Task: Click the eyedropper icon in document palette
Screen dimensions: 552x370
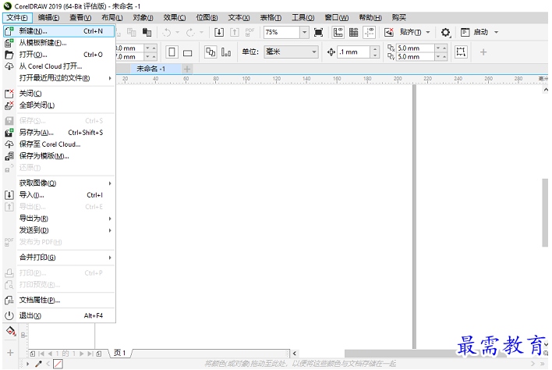Action: pyautogui.click(x=39, y=364)
